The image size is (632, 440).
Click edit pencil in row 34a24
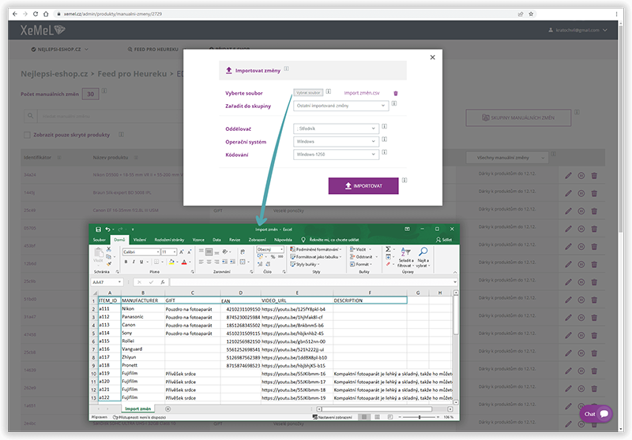[x=568, y=176]
